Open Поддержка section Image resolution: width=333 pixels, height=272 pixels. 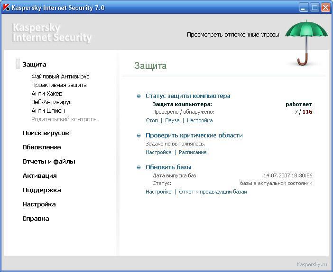pos(42,190)
